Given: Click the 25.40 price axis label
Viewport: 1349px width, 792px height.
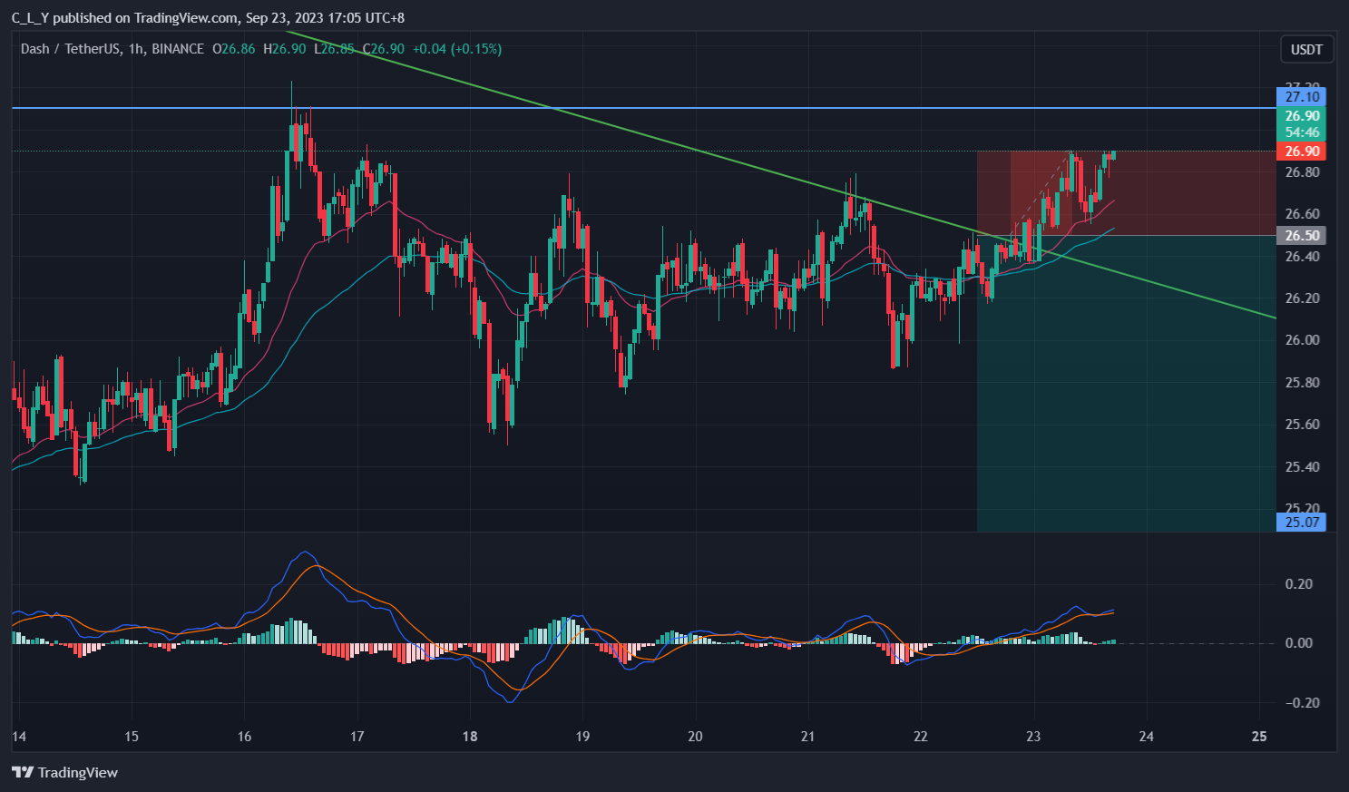Looking at the screenshot, I should (1302, 466).
